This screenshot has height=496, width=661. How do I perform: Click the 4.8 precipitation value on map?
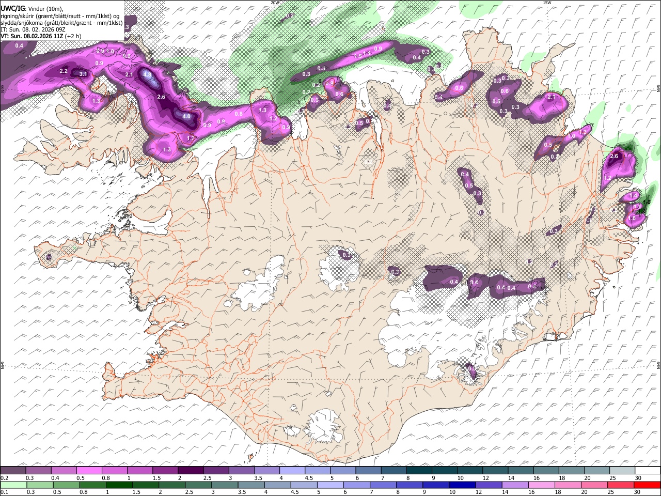[147, 74]
